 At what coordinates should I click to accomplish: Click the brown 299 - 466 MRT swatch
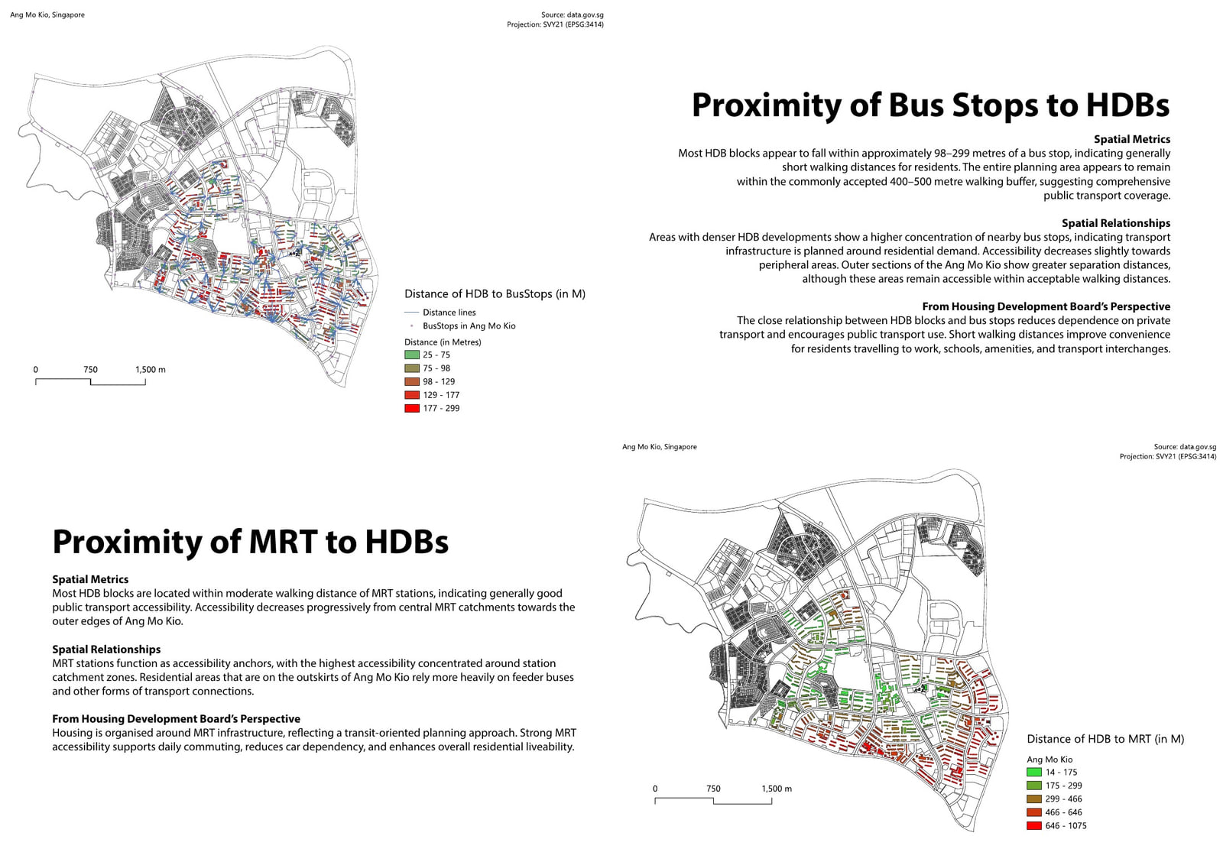pyautogui.click(x=1034, y=799)
